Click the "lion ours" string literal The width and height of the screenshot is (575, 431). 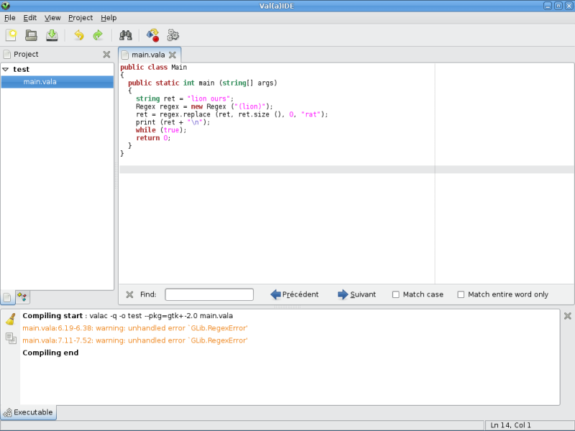tap(208, 98)
